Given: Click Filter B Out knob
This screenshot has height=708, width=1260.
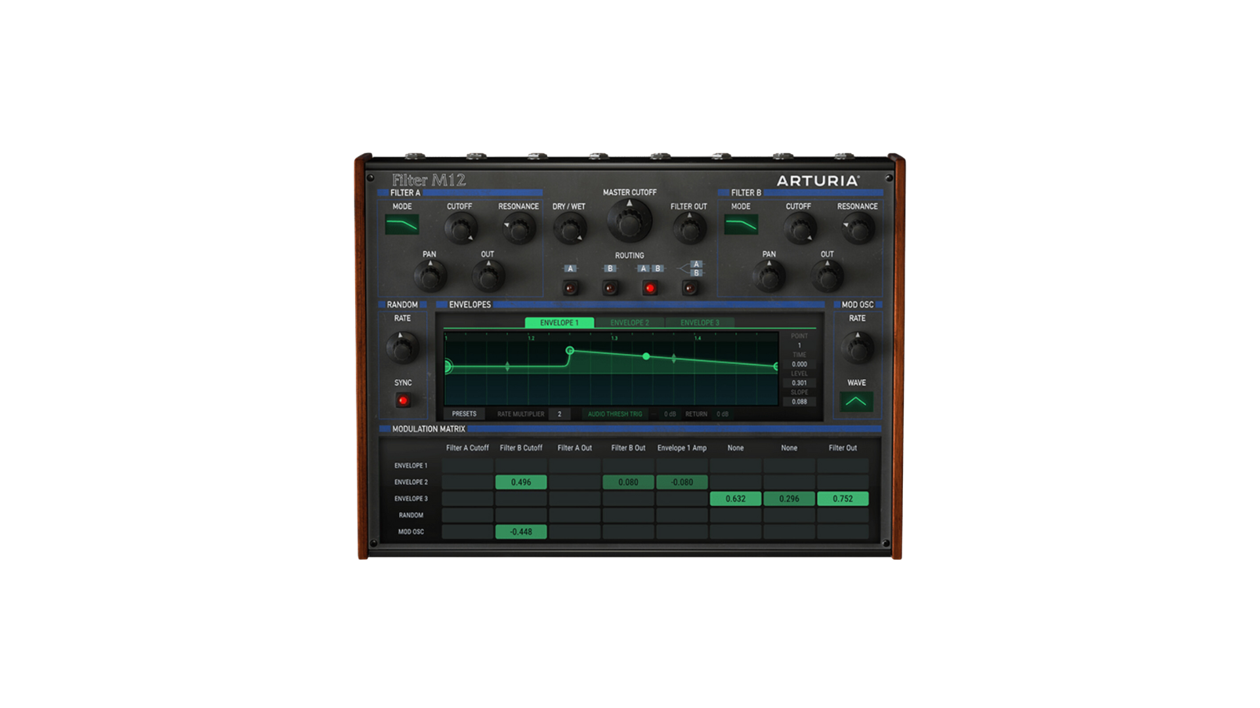Looking at the screenshot, I should (827, 277).
